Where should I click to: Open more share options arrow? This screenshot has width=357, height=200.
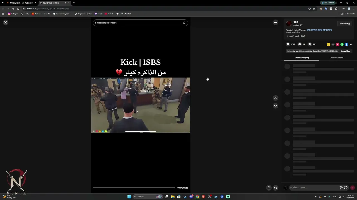click(351, 44)
